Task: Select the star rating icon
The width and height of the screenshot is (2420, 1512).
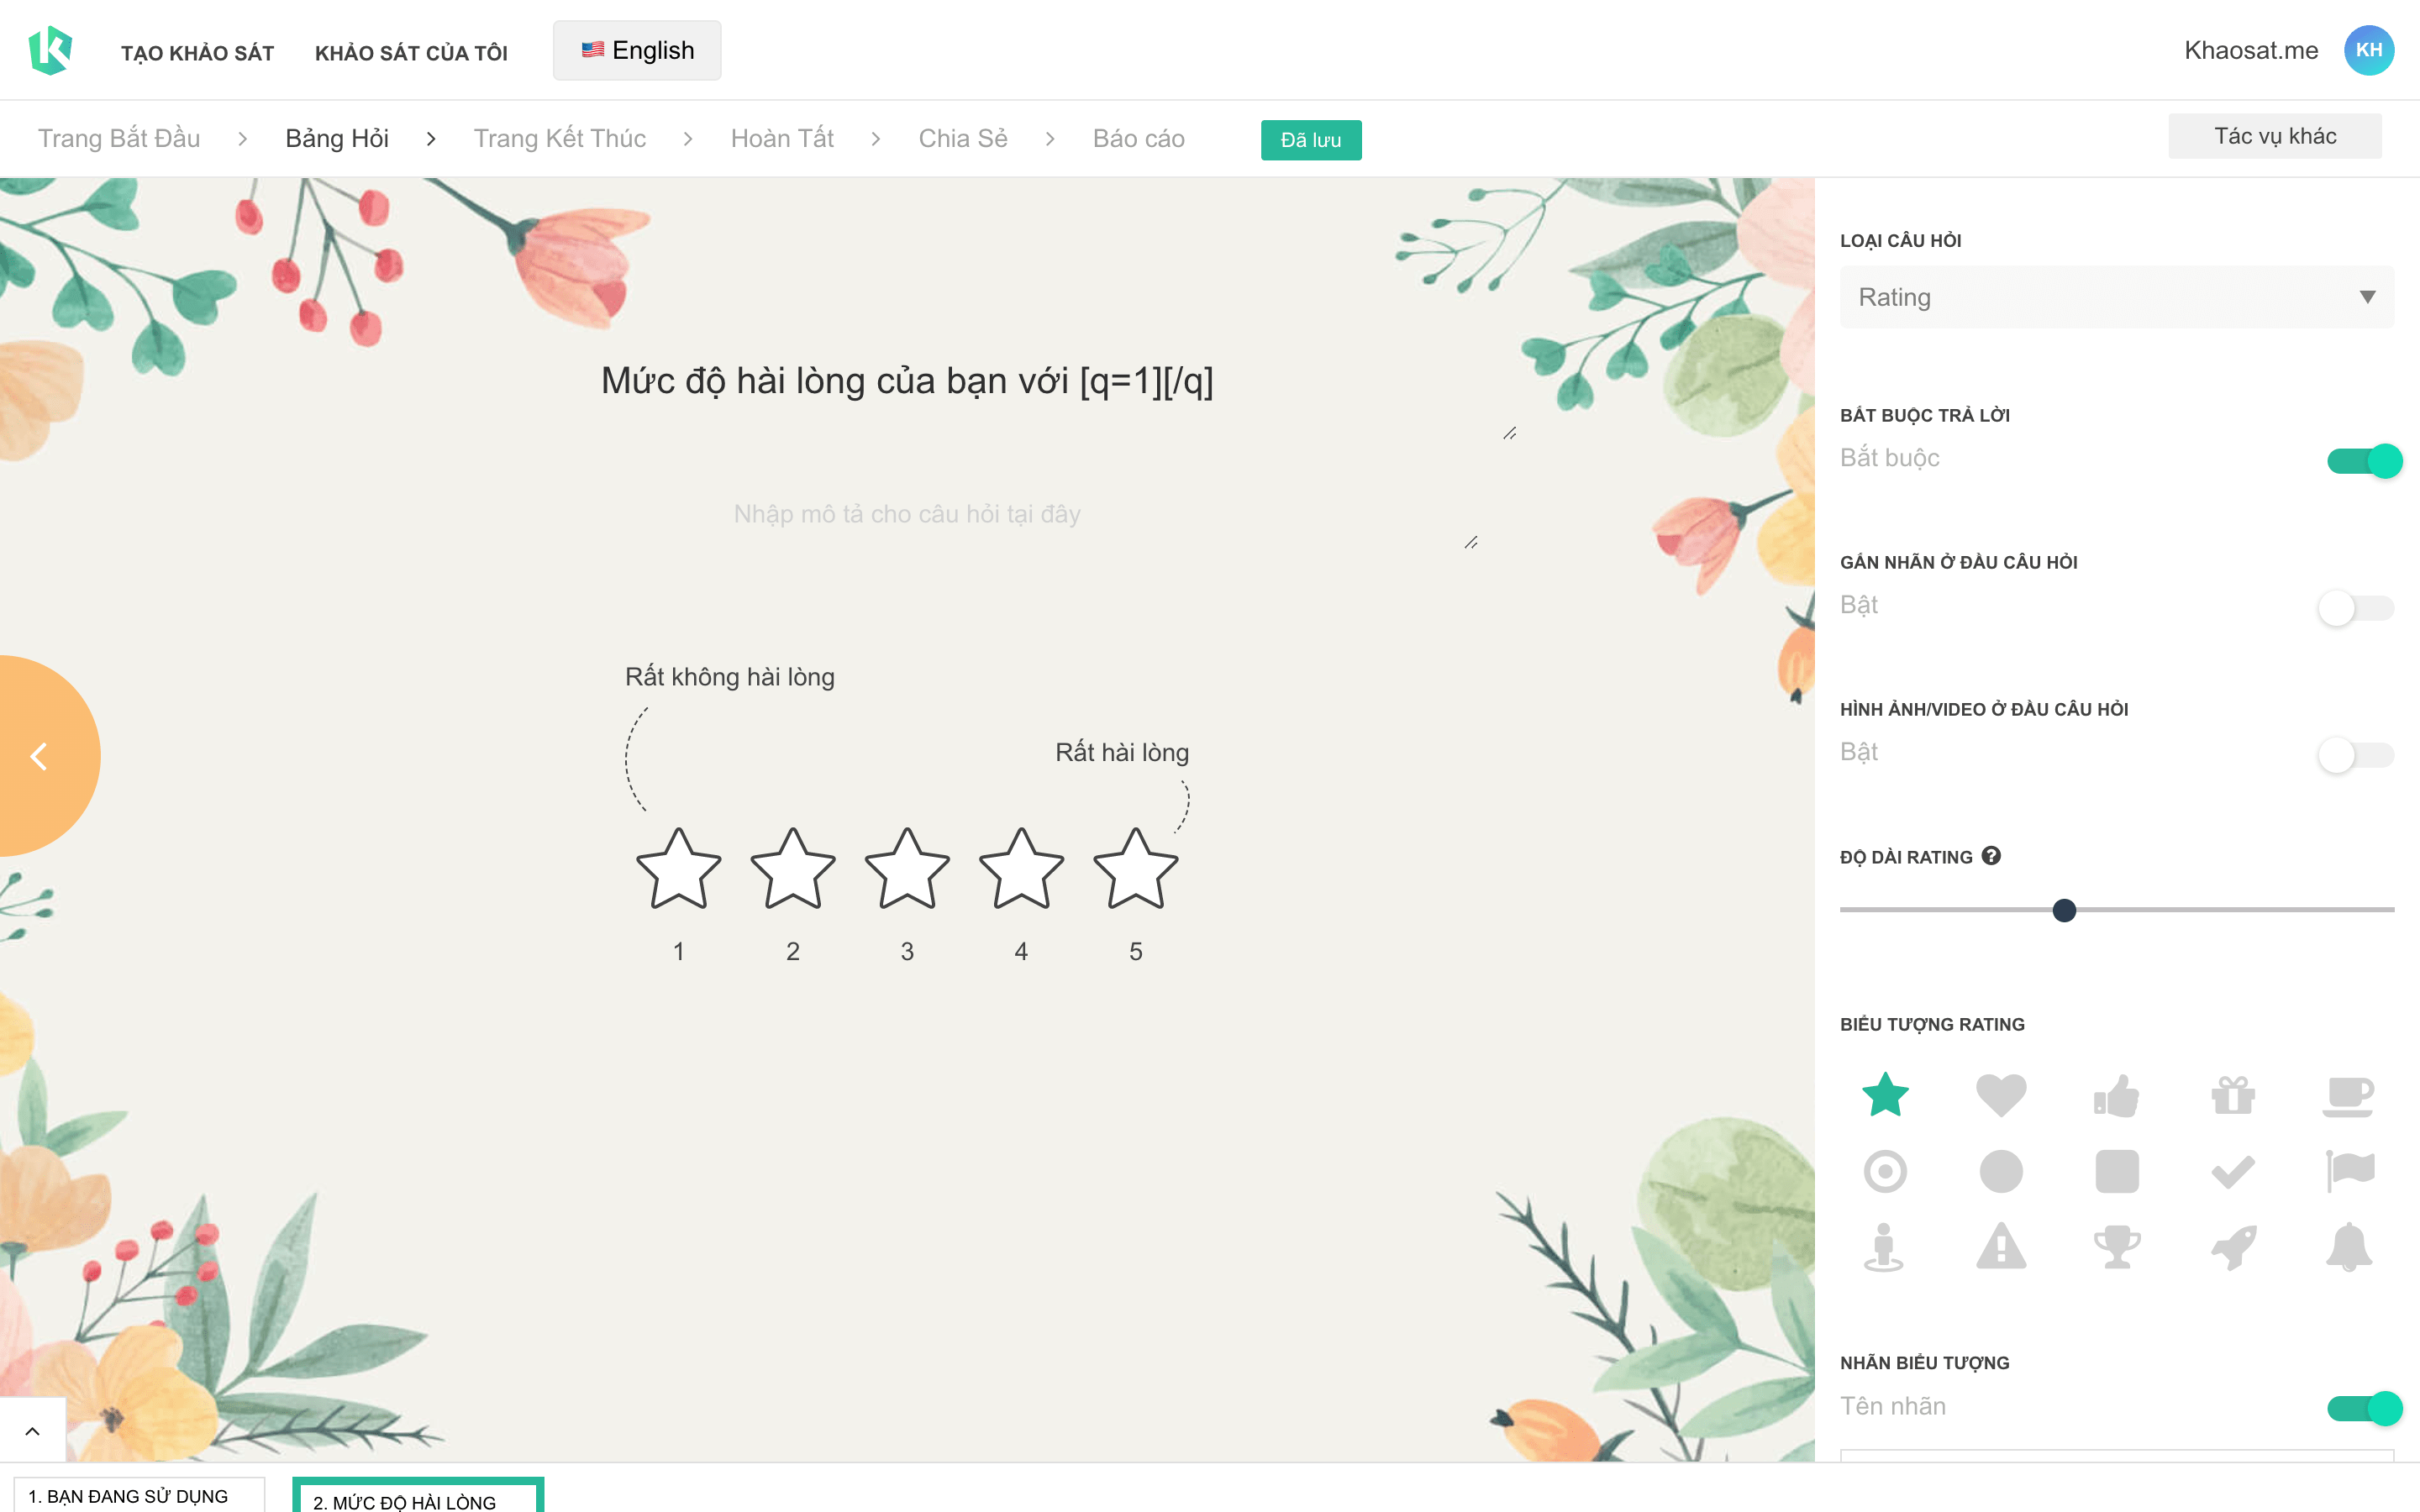Action: 1885,1094
